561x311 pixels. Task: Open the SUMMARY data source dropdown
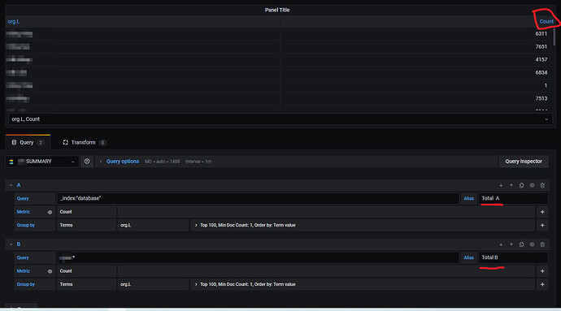pyautogui.click(x=42, y=162)
